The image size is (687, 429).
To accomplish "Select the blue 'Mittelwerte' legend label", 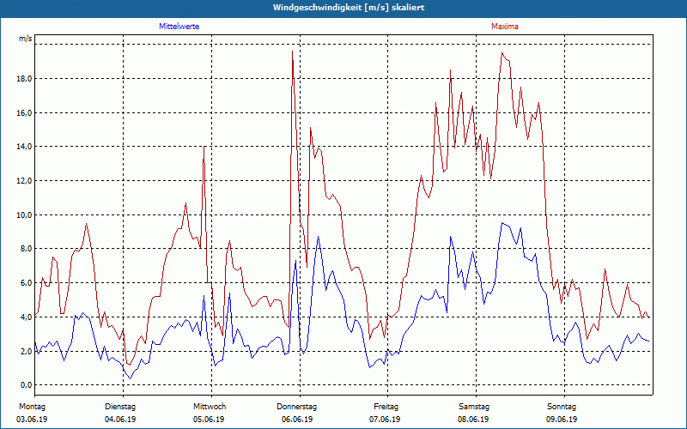I will [179, 27].
